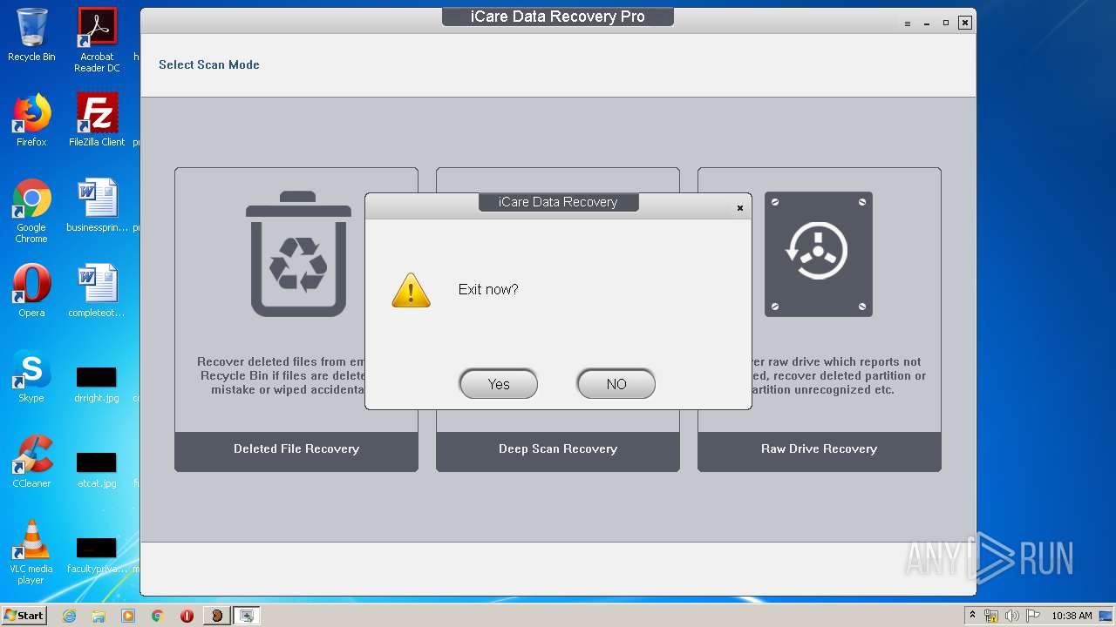Click the recycle bin recovery icon
1116x627 pixels.
click(x=299, y=254)
